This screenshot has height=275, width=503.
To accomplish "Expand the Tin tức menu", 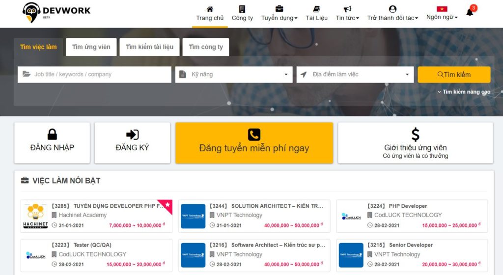I will (x=347, y=18).
